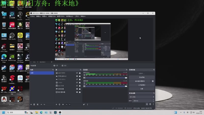Open scene filters icon in Scenes panel toolbar
Screen dimensions: 204x115
click(x=38, y=105)
